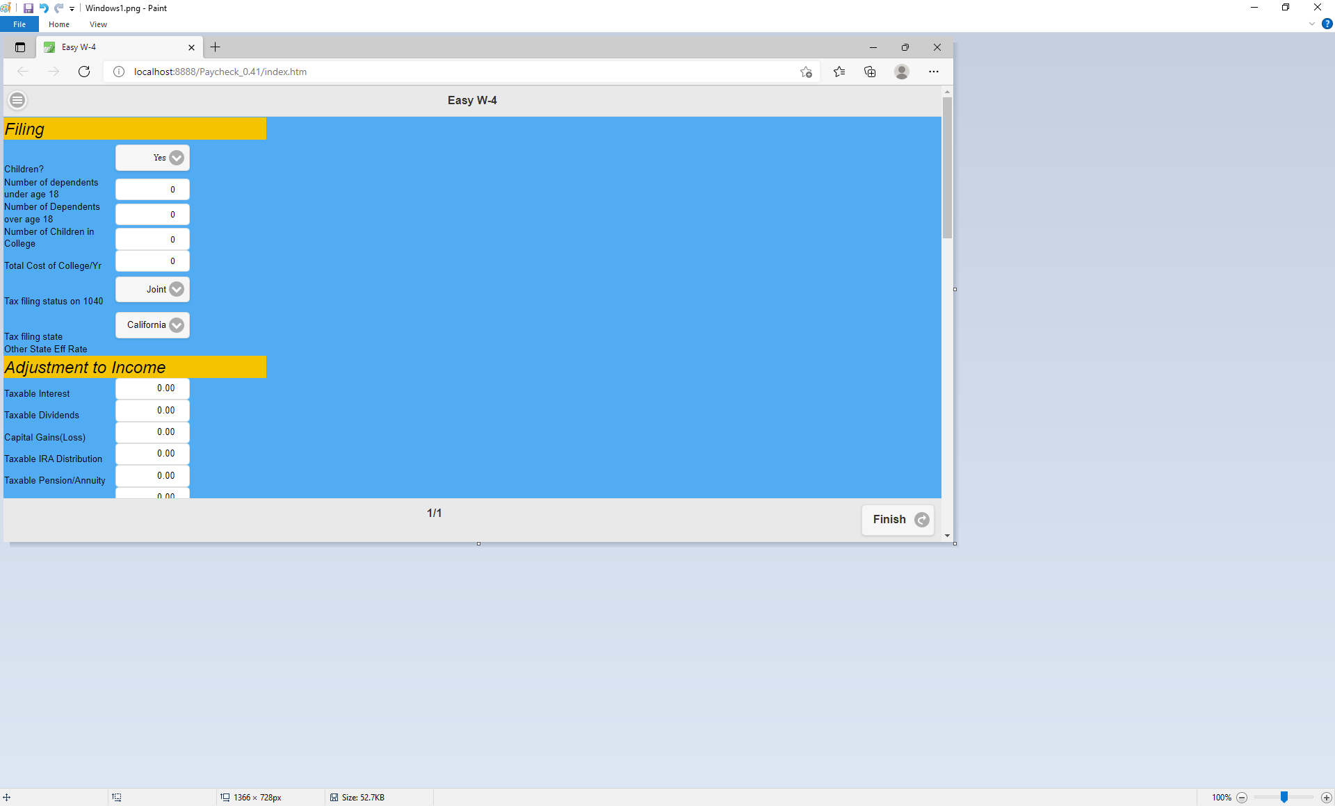Click the hamburger menu icon beside Easy W-4
The image size is (1335, 806).
pos(17,101)
